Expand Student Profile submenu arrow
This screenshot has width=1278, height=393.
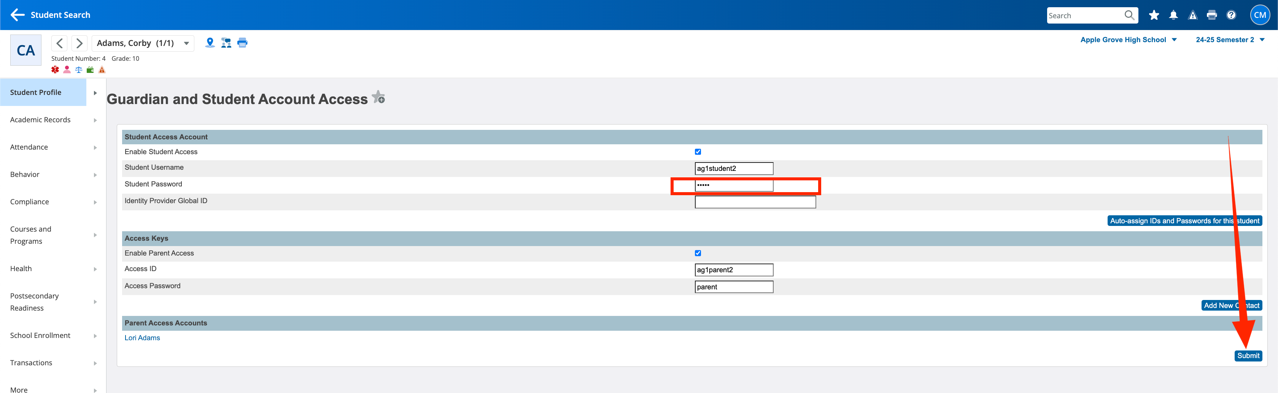(x=95, y=93)
